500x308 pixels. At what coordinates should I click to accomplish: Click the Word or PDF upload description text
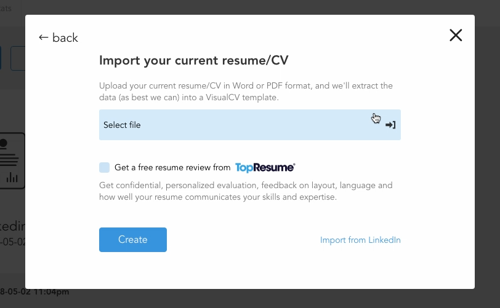click(x=246, y=92)
